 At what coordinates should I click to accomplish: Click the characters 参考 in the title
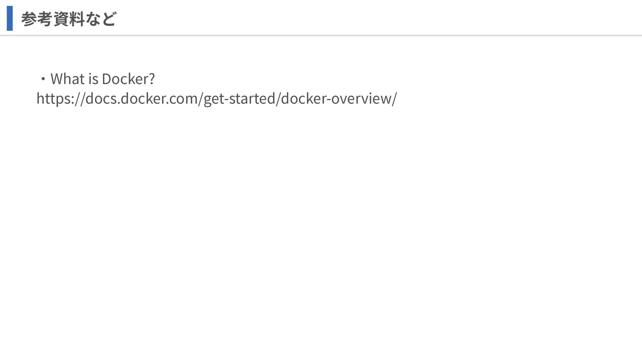pos(37,19)
